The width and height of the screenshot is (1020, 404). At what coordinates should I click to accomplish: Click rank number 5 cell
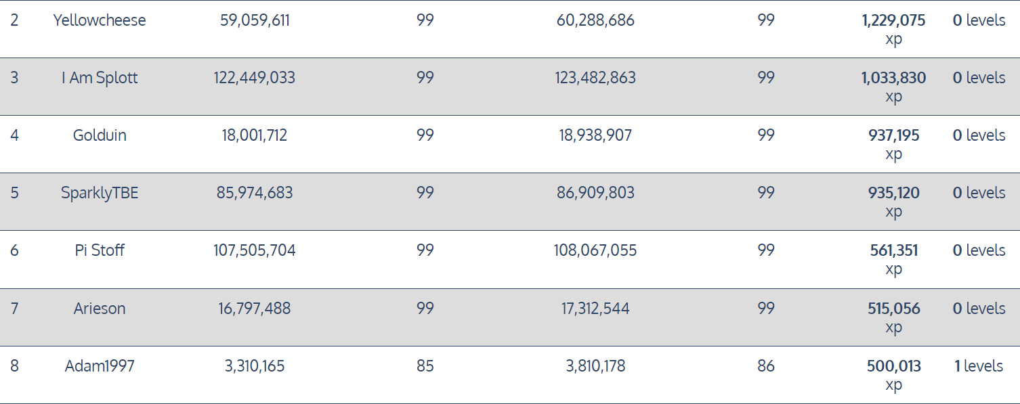pos(15,193)
